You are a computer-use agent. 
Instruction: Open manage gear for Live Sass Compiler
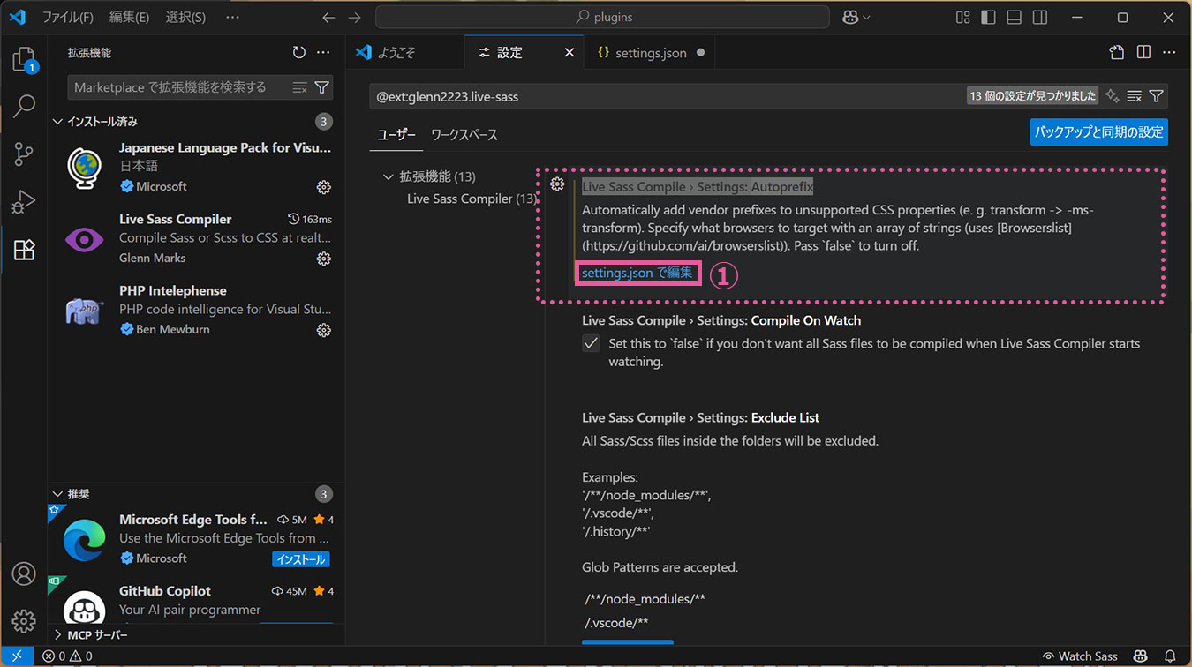coord(324,259)
